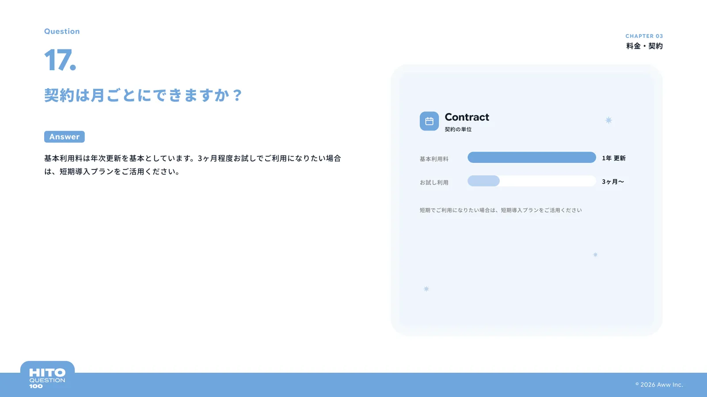Click the '© 2026 Aww Inc.' footer text
The height and width of the screenshot is (397, 707).
click(659, 385)
